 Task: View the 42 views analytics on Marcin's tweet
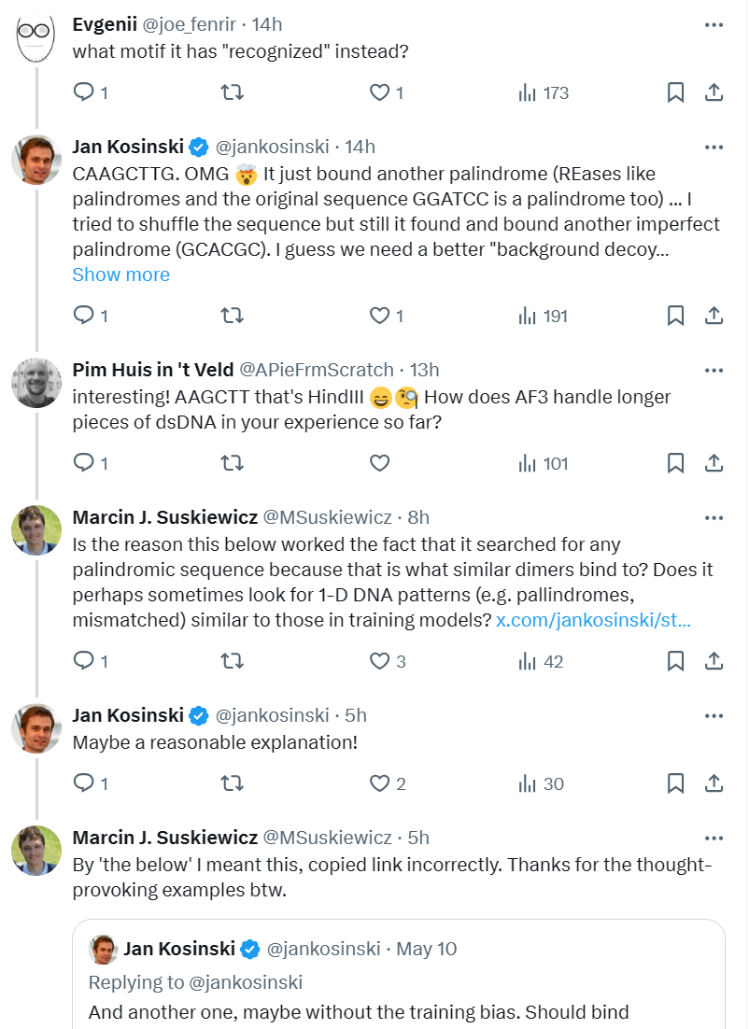click(541, 661)
